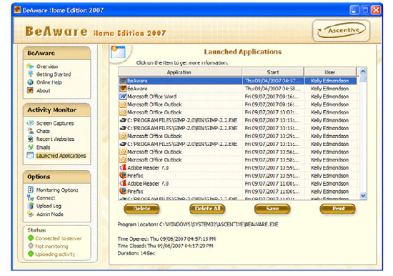Click the Emails entry in Activity Monitor
Screen dimensions: 393x276
coord(44,147)
